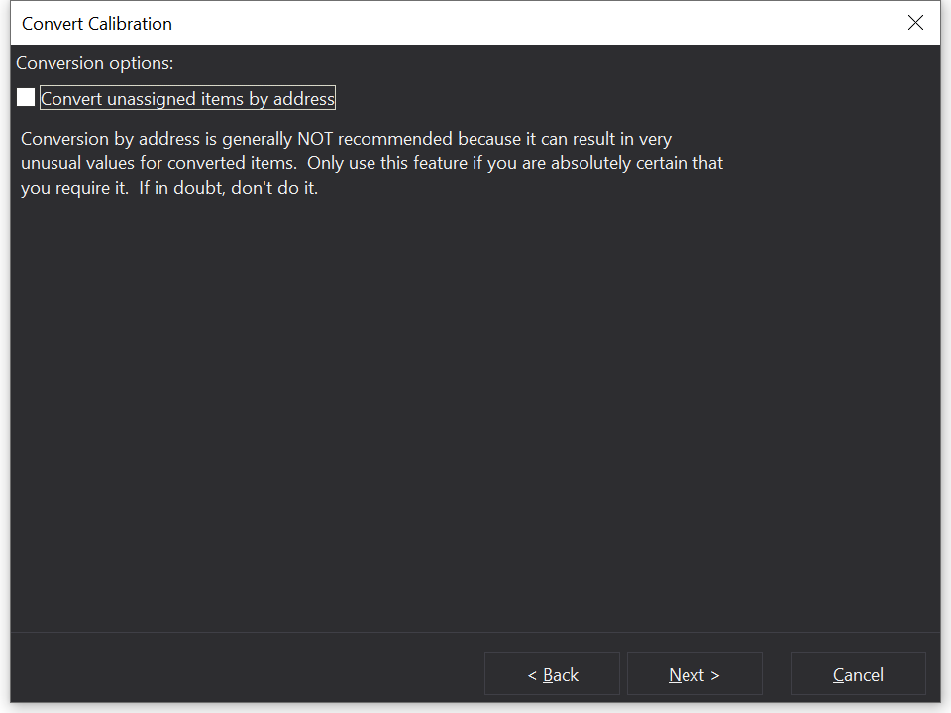Cancel the Convert Calibration dialog

[x=858, y=674]
